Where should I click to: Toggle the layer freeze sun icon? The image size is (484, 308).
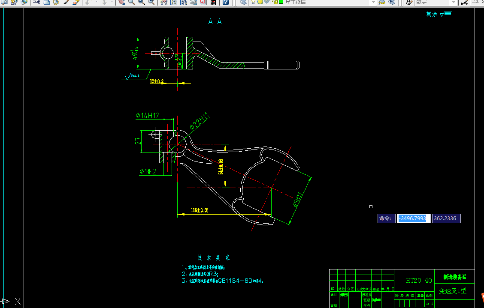pyautogui.click(x=260, y=2)
